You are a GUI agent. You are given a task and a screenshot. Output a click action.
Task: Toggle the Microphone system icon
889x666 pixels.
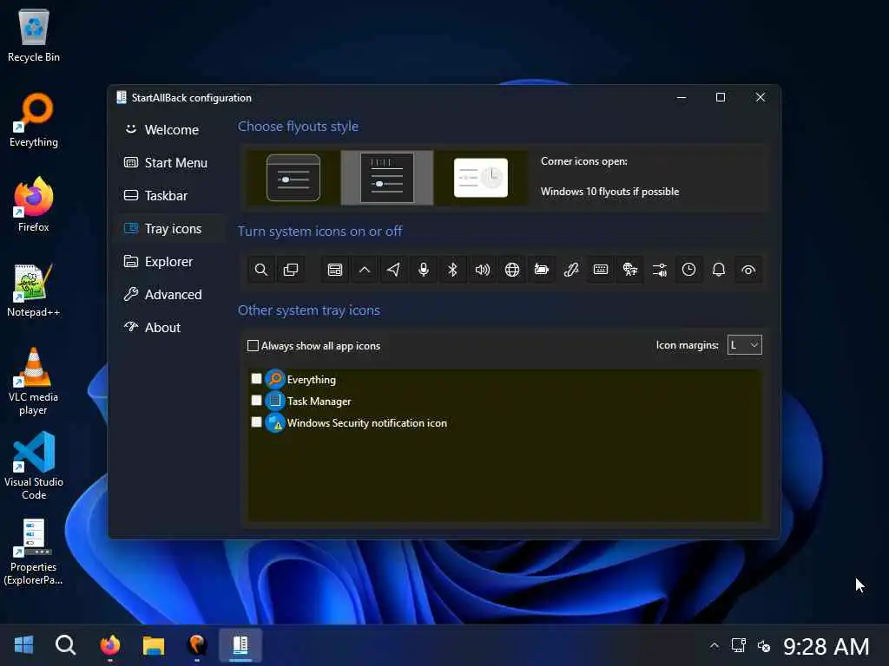coord(424,270)
